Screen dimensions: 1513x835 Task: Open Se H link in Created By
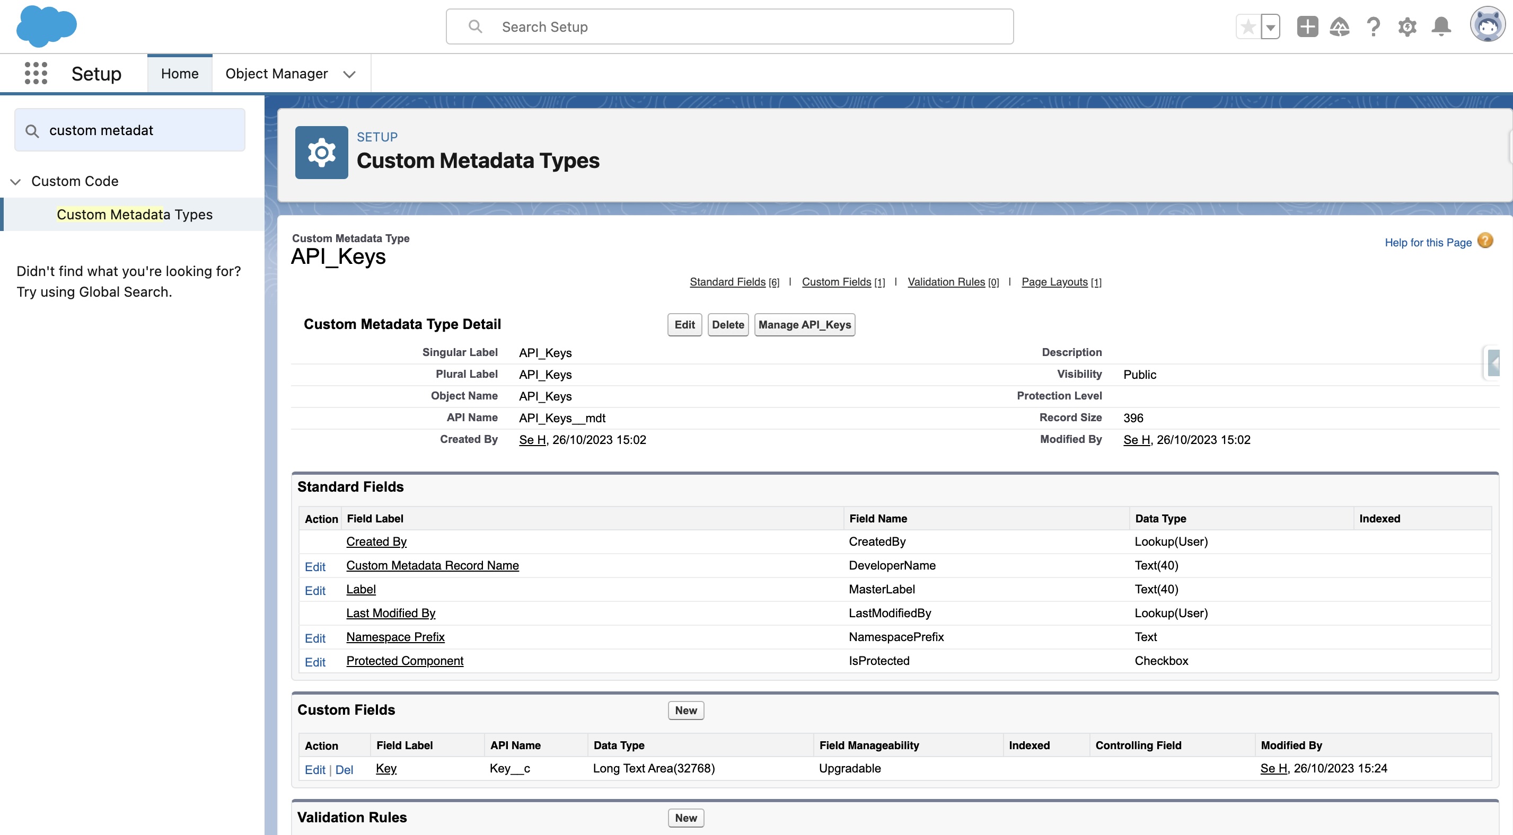(533, 440)
